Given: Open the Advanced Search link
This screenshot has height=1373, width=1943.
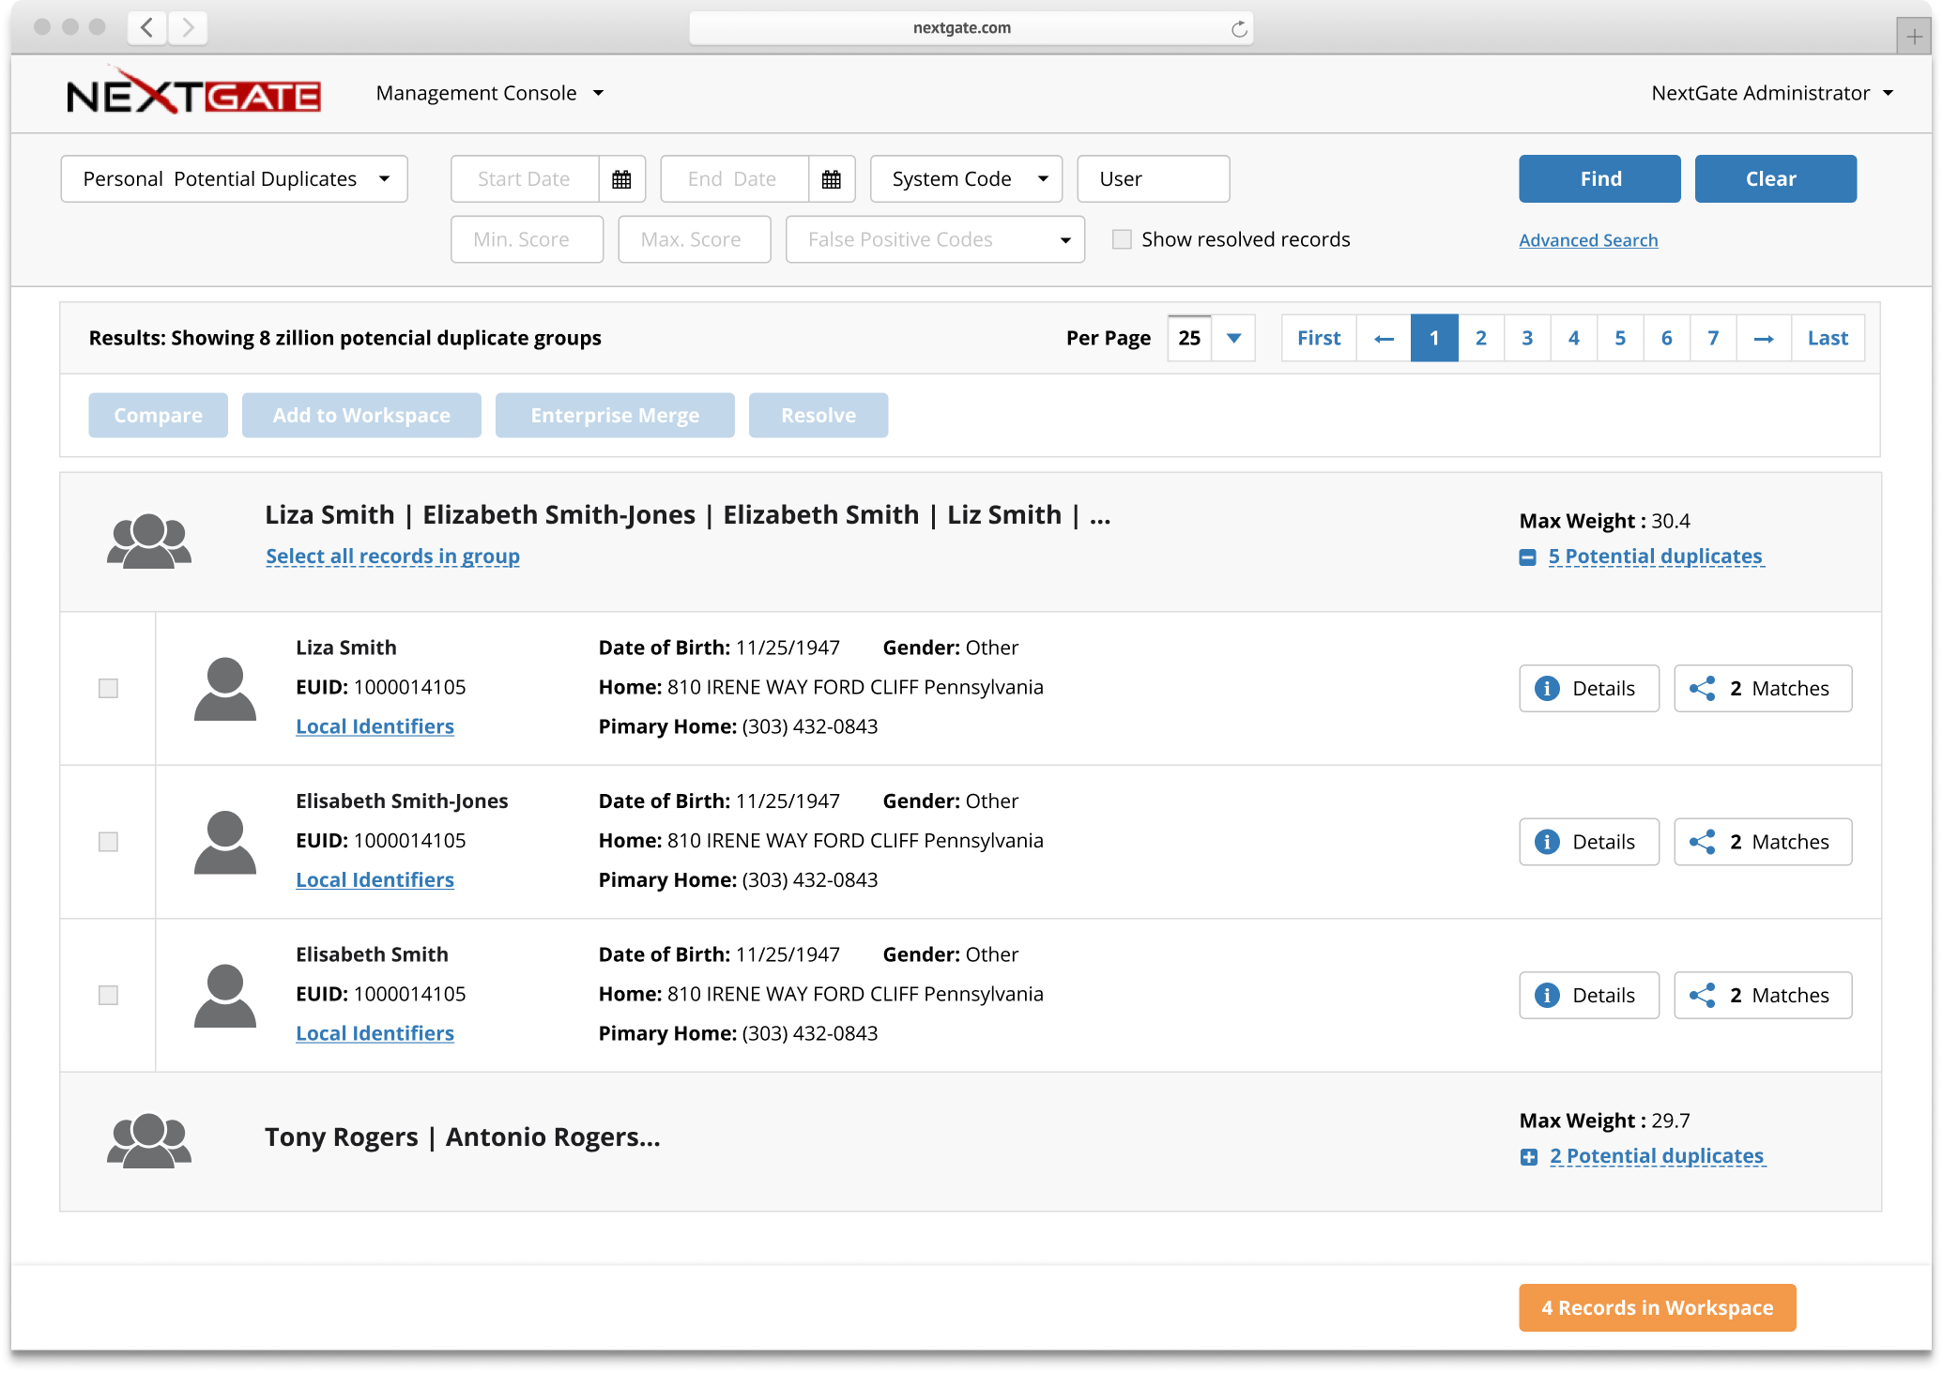Looking at the screenshot, I should click(x=1588, y=240).
